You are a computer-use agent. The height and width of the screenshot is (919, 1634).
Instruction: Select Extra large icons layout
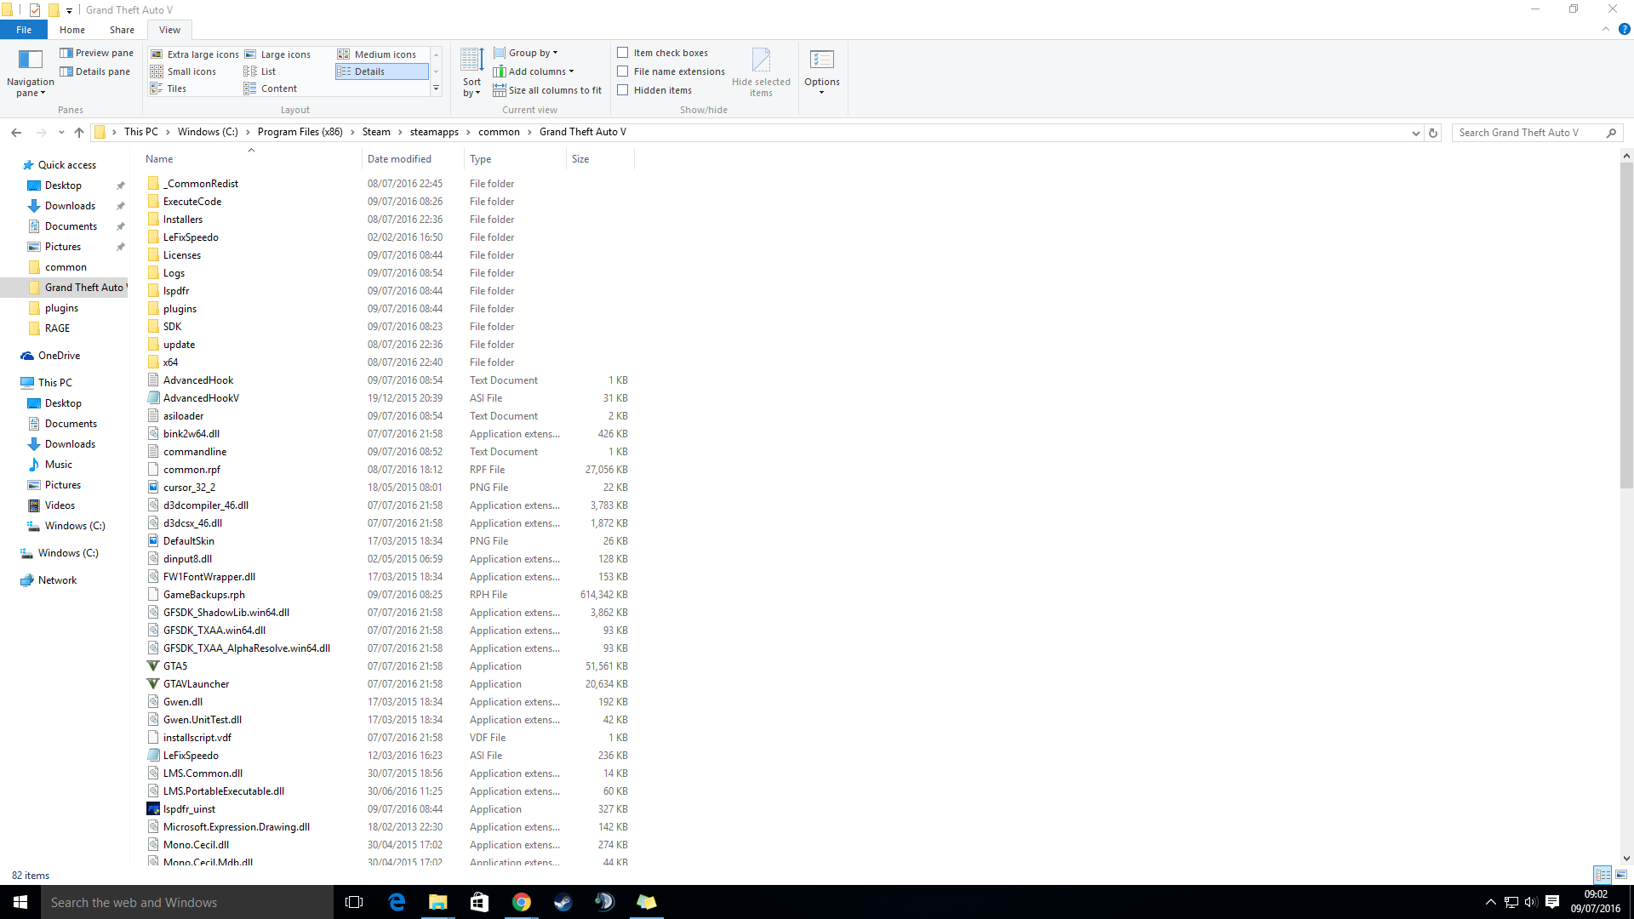tap(195, 54)
